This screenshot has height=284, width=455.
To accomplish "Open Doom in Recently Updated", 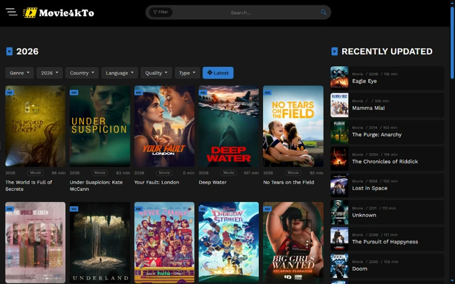I will (387, 266).
